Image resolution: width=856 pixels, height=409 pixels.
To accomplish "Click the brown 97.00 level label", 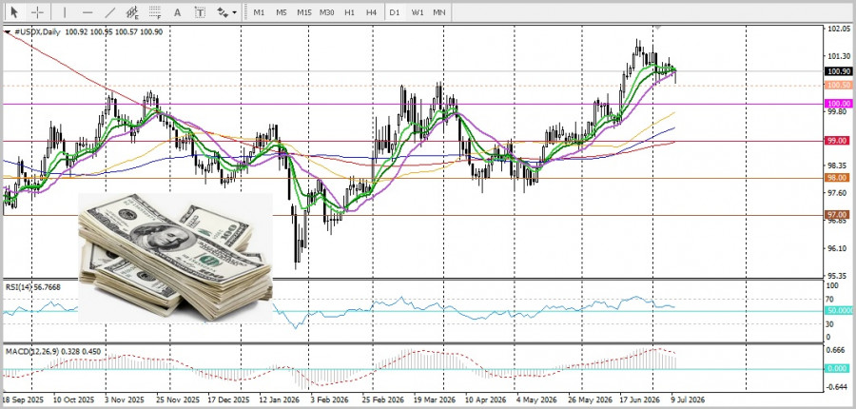I will 839,215.
